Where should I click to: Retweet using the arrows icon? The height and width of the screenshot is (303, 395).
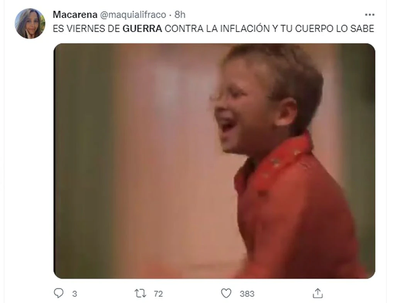(x=140, y=293)
